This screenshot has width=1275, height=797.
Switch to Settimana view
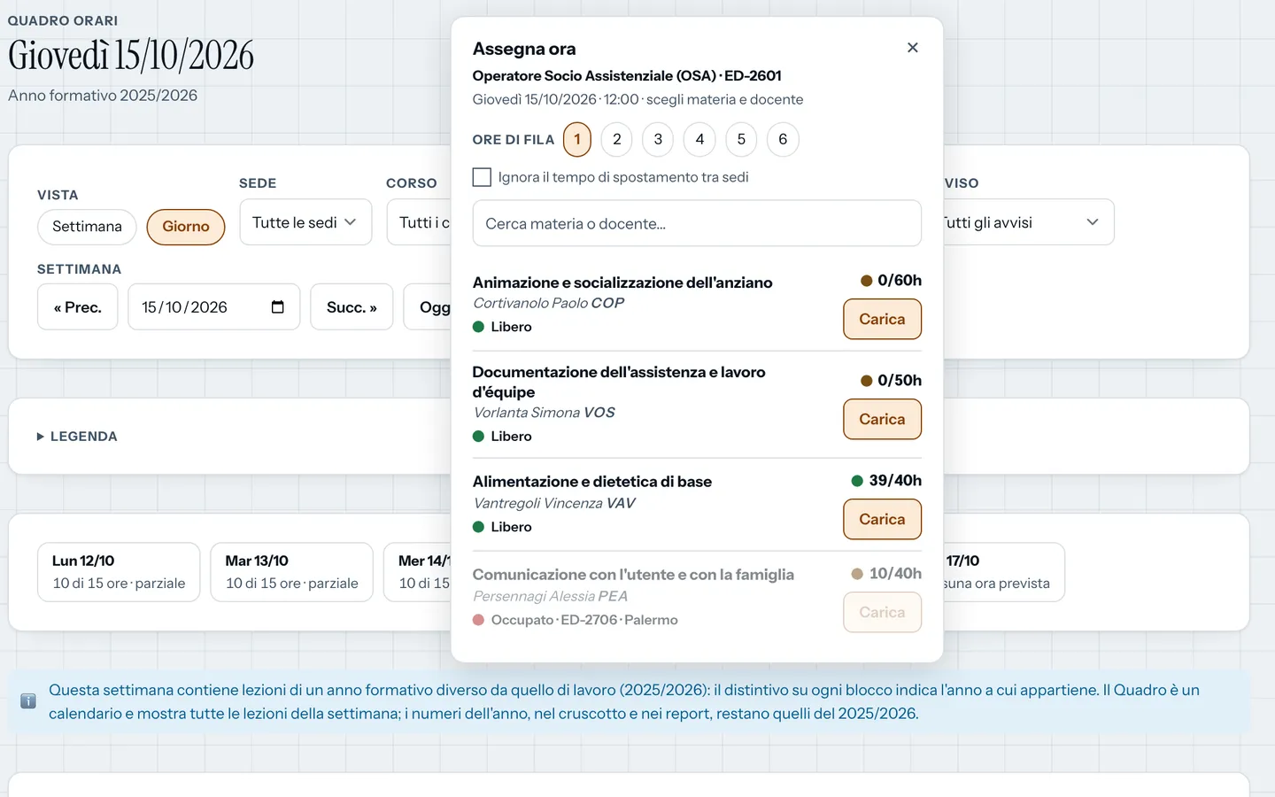point(87,227)
